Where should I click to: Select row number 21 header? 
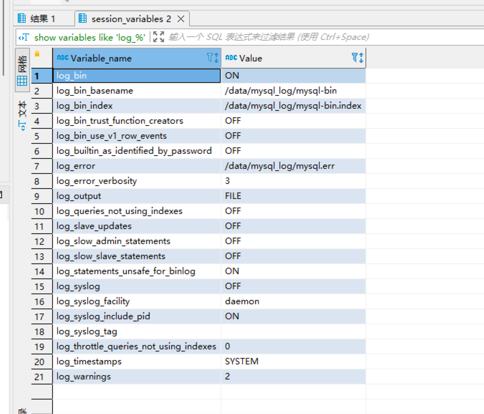42,377
